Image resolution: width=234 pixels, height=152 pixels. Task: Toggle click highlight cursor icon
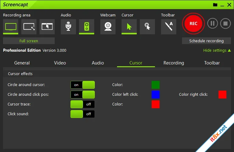point(147,26)
